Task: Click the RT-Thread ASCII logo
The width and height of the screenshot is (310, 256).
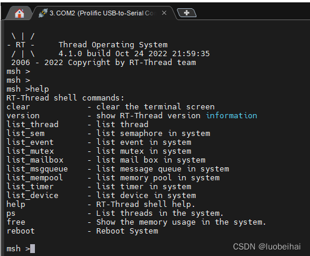Action: [x=21, y=45]
